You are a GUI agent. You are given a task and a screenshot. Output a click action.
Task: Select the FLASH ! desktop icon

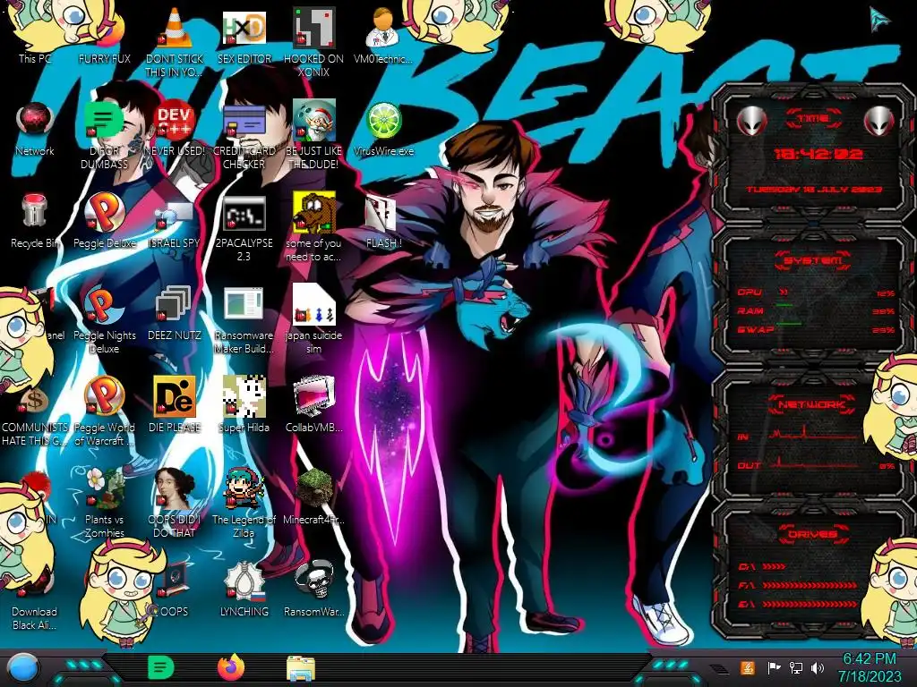(x=383, y=222)
